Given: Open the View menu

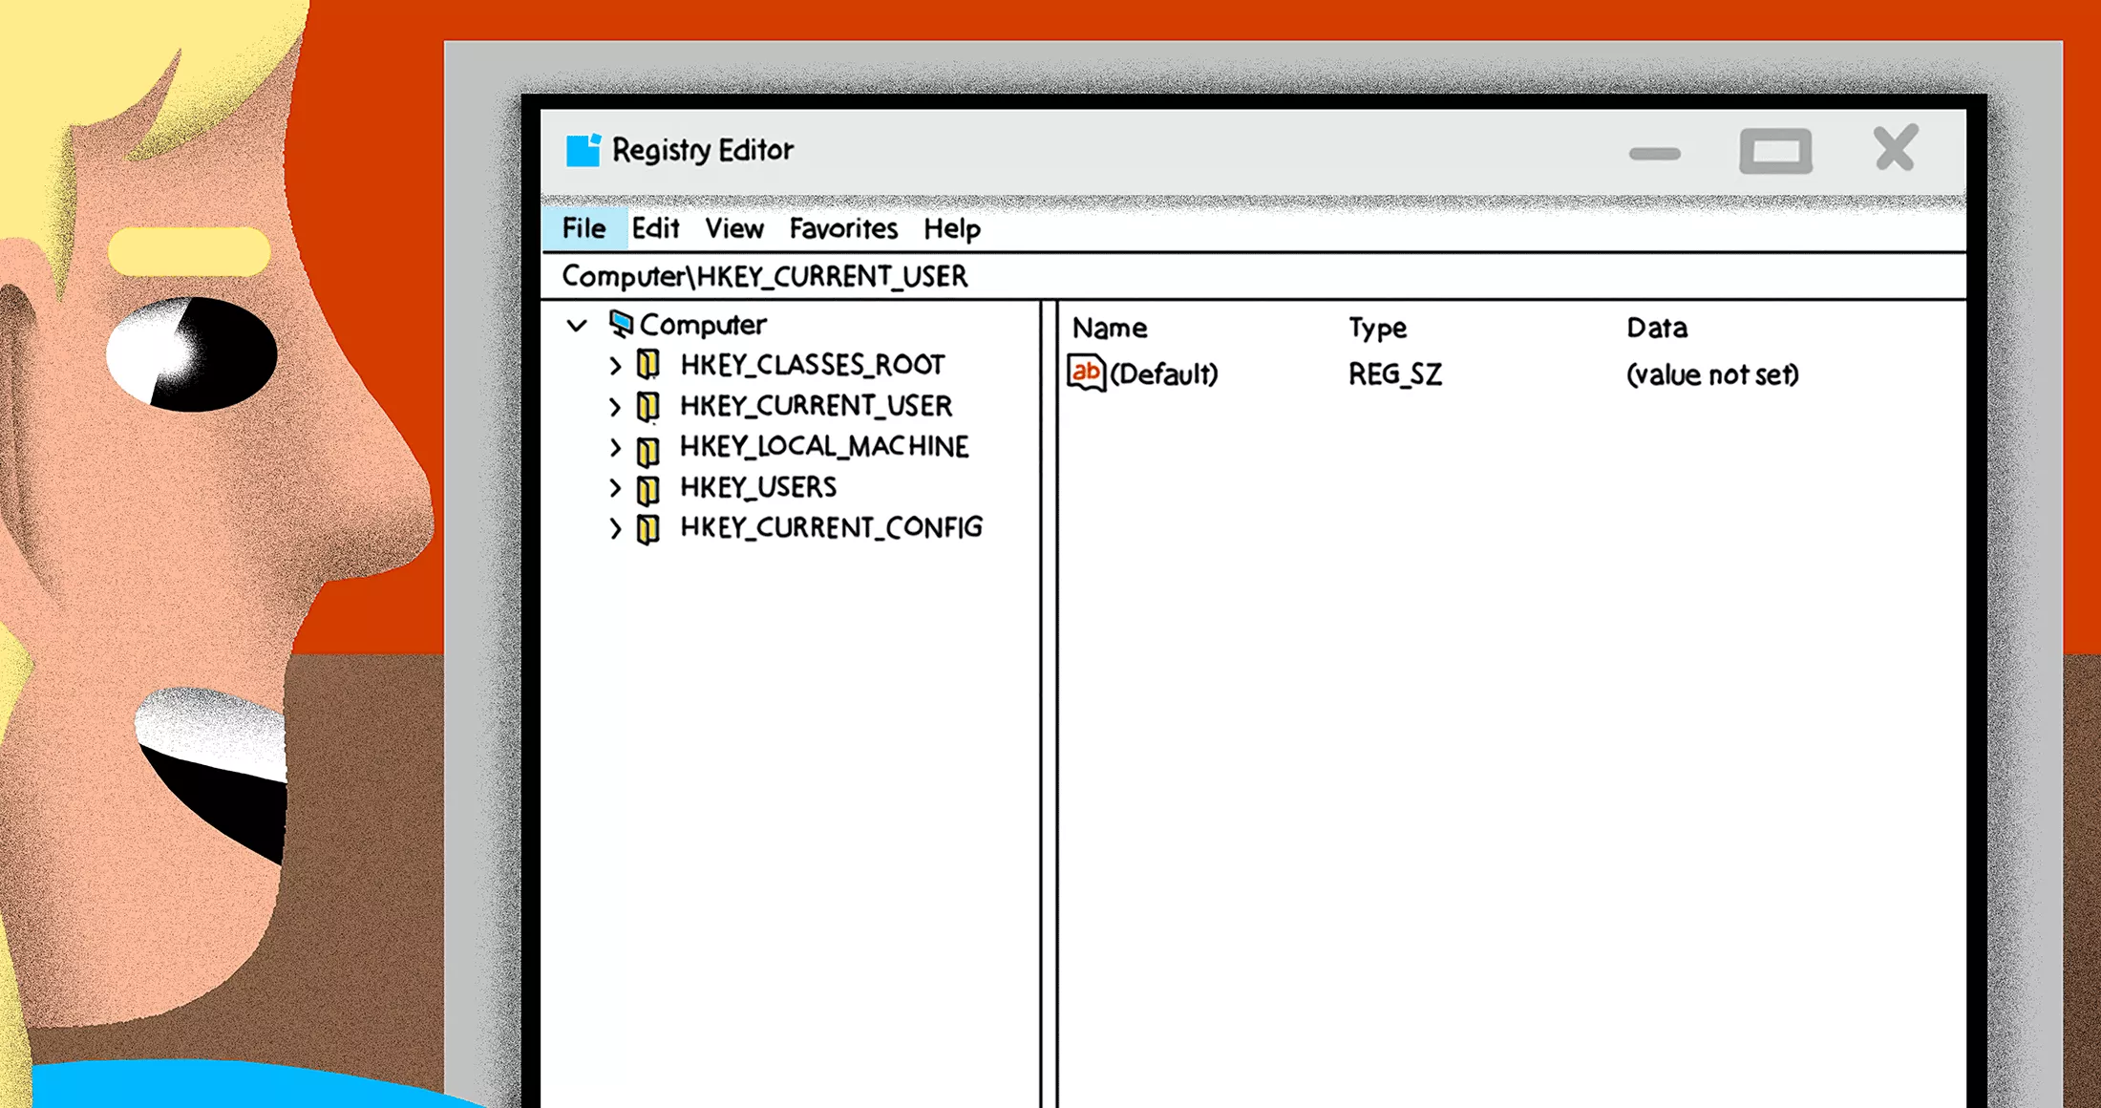Looking at the screenshot, I should click(x=734, y=229).
